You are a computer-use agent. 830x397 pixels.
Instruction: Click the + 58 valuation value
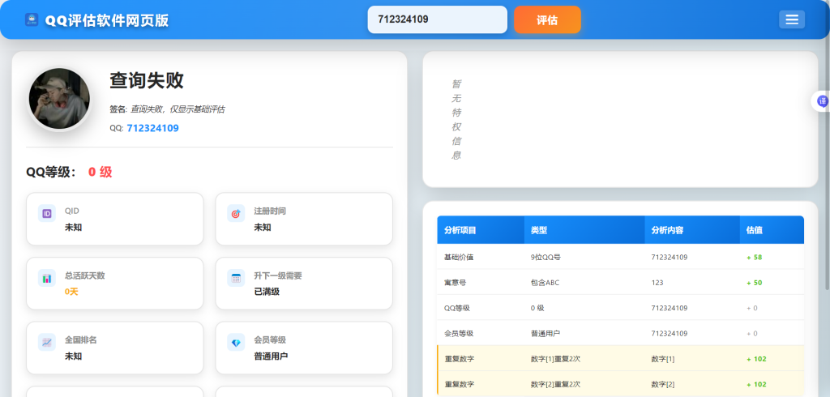tap(755, 258)
